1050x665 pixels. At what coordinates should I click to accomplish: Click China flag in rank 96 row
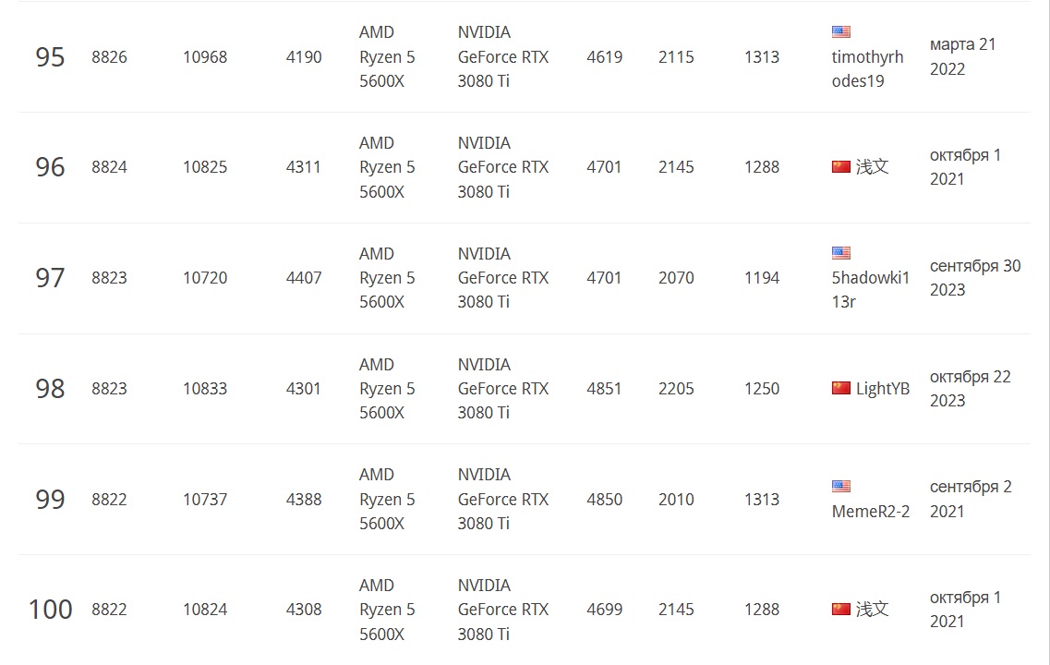pyautogui.click(x=840, y=167)
